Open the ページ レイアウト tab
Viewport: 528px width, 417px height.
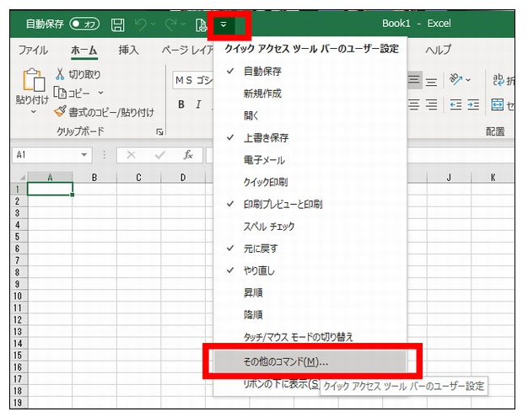click(x=187, y=50)
